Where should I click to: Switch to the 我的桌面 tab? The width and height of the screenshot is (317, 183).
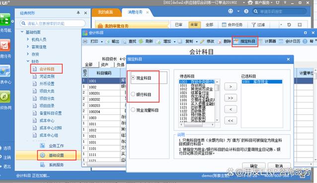pyautogui.click(x=106, y=12)
